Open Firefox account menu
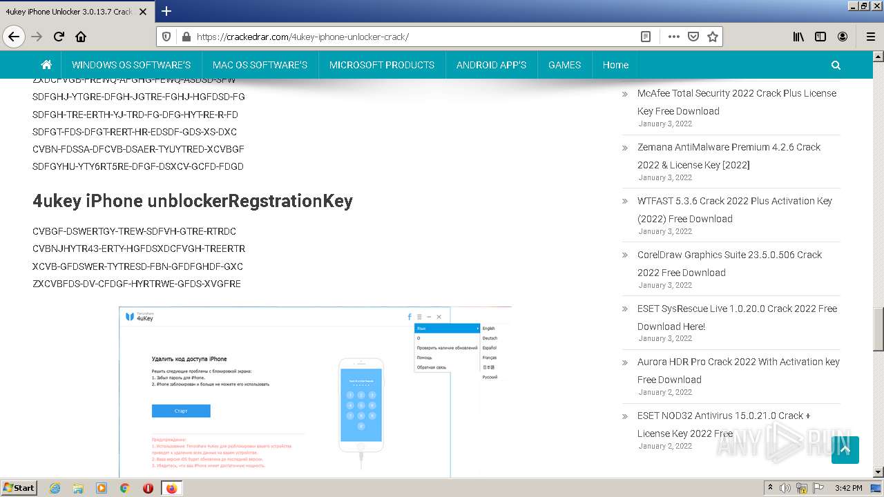The image size is (884, 497). pyautogui.click(x=843, y=37)
